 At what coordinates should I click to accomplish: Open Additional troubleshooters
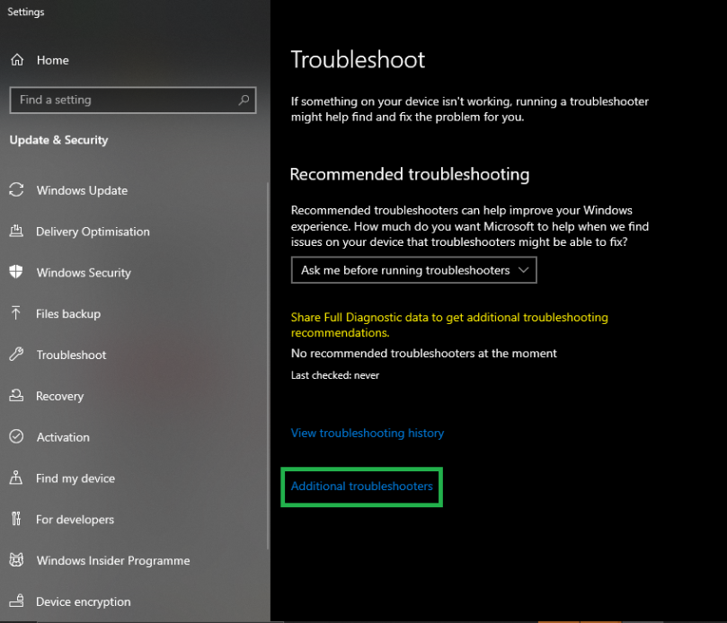coord(361,487)
